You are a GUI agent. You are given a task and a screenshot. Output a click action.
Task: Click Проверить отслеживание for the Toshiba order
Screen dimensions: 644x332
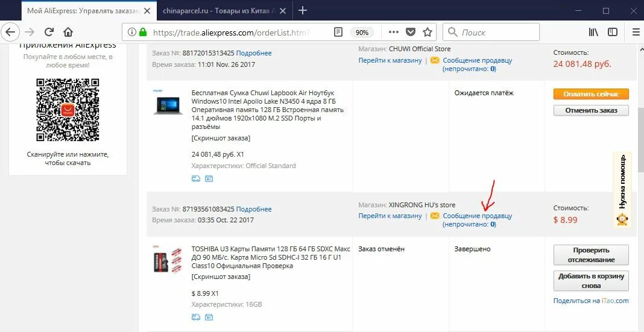[591, 255]
